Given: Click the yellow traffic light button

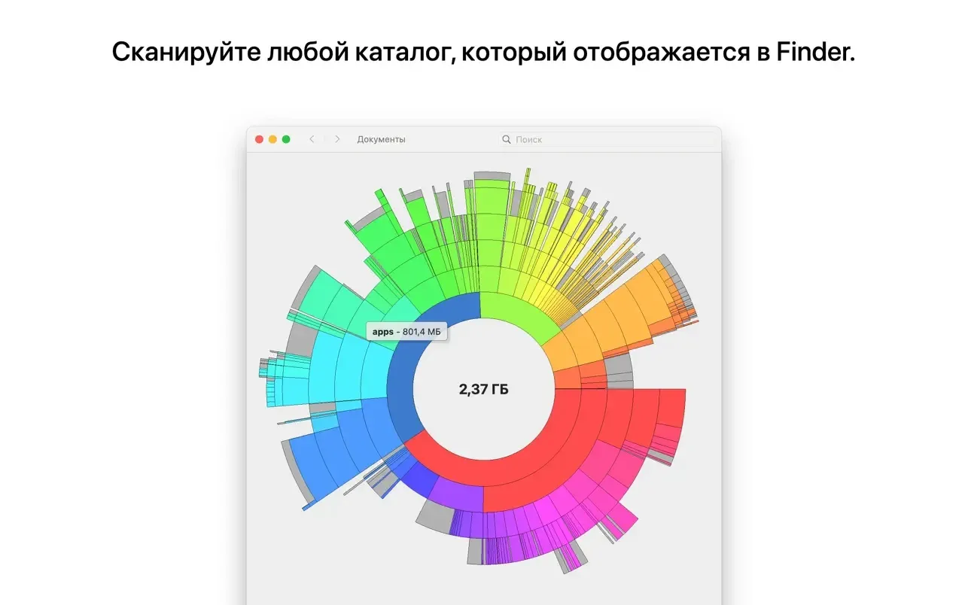Looking at the screenshot, I should 272,139.
